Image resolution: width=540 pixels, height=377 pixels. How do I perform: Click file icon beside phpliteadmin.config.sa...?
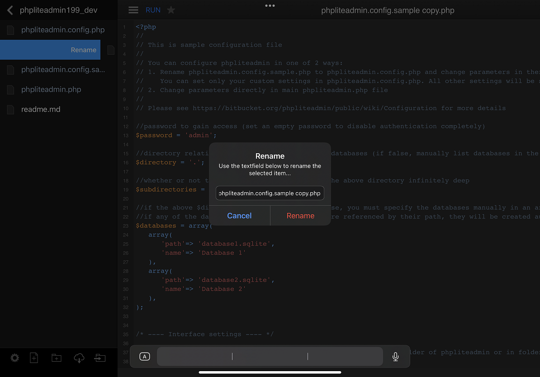click(x=11, y=70)
